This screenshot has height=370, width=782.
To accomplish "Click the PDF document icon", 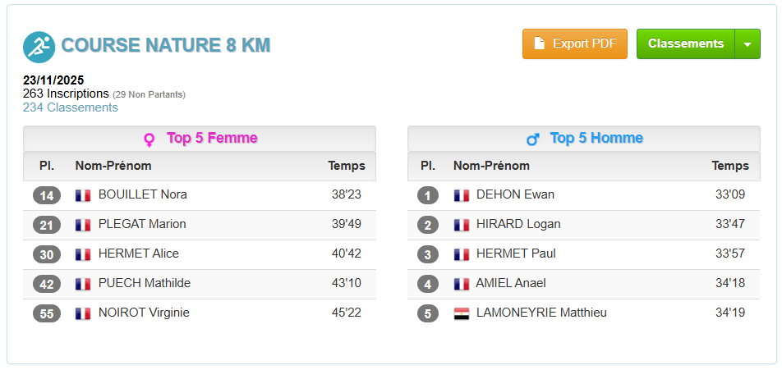I will (540, 43).
